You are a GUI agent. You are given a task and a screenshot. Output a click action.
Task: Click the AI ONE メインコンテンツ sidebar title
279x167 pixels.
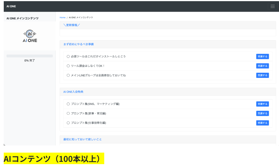click(x=22, y=18)
